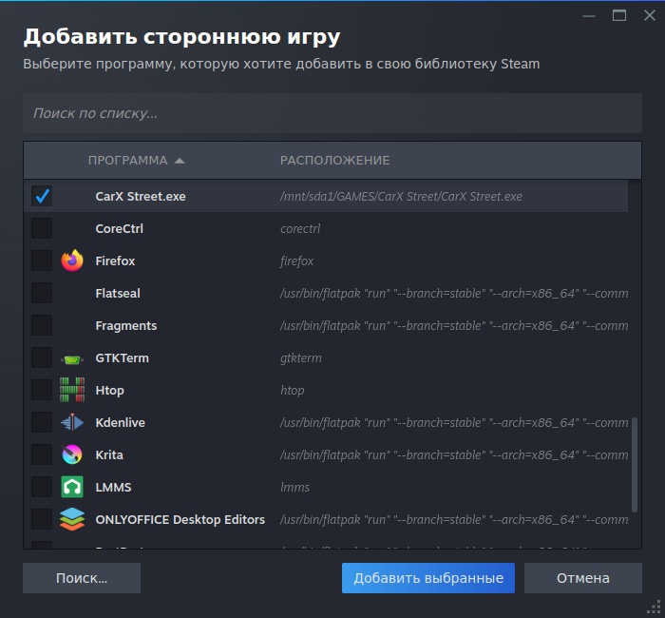Click the ONLYOFFICE layered icon

coord(72,519)
